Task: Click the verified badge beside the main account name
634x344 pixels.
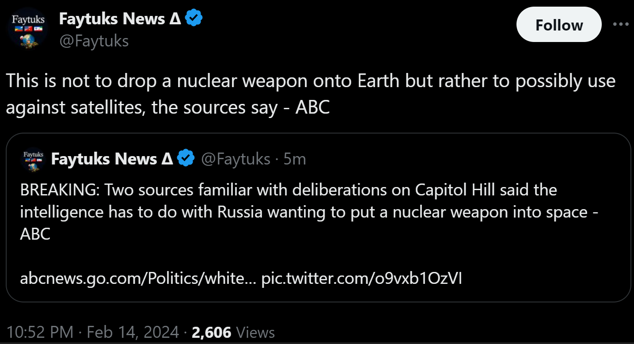Action: click(x=194, y=19)
